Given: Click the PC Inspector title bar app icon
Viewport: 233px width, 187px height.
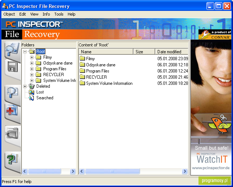Looking at the screenshot, I should pyautogui.click(x=5, y=6).
